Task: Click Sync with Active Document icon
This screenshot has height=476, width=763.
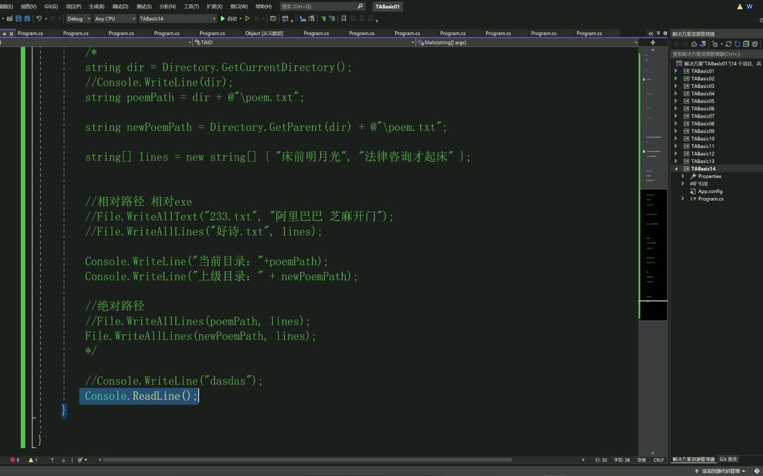Action: 729,44
